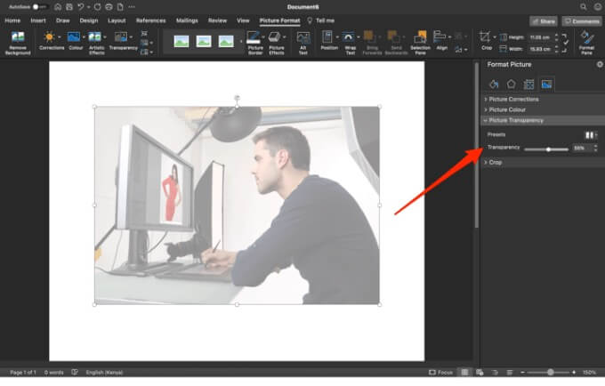
Task: Open the Effects pentagon pane tab
Action: coord(512,84)
